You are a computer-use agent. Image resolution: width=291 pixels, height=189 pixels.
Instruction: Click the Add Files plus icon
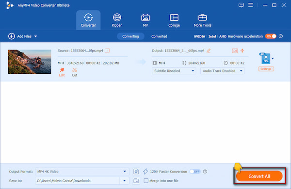[12, 36]
